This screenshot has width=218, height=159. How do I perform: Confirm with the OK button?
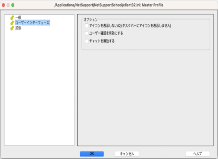pos(92,154)
